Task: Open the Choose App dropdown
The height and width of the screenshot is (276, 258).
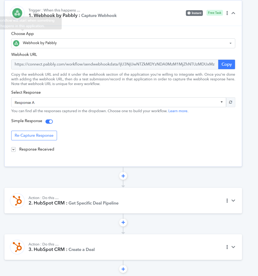Action: pyautogui.click(x=123, y=43)
